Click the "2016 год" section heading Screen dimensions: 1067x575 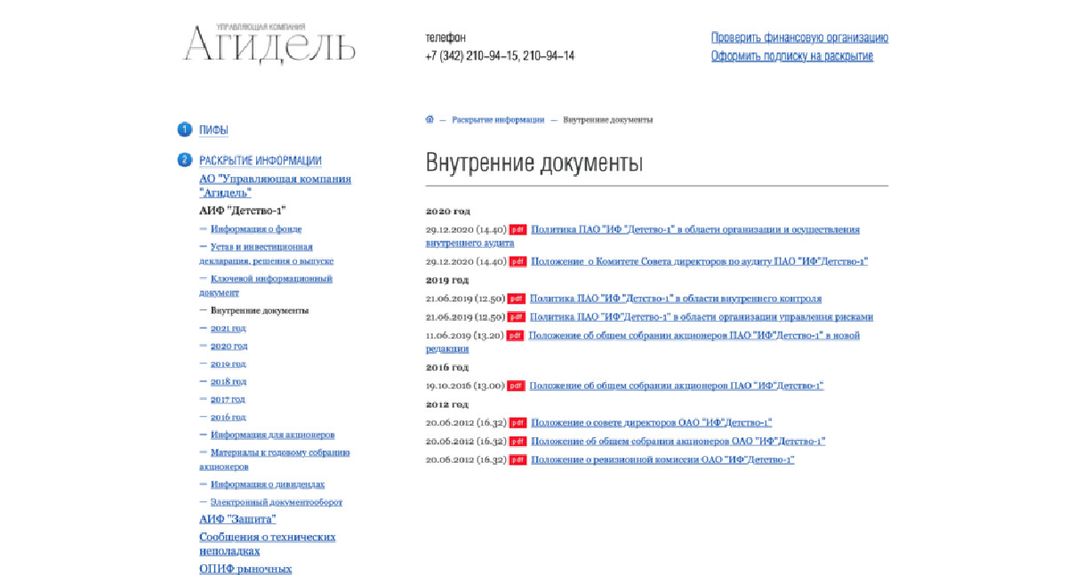pos(447,367)
